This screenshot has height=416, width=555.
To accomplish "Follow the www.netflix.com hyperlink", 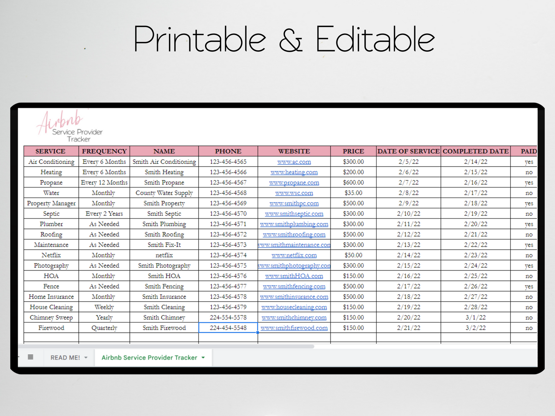I will pyautogui.click(x=294, y=255).
